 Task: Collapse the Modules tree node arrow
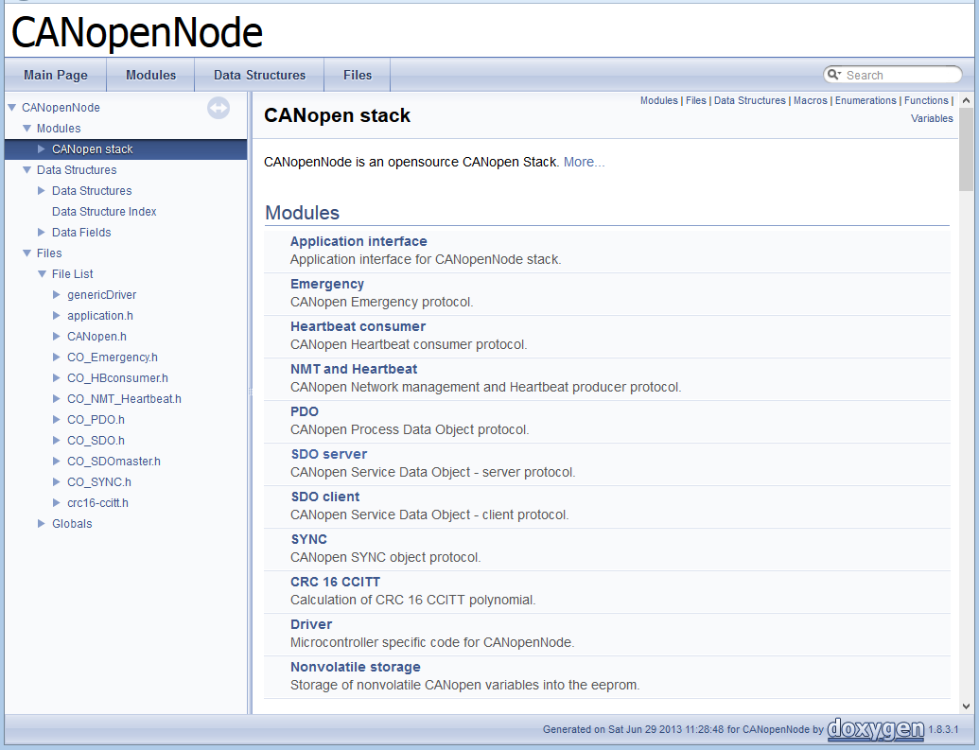(x=26, y=128)
